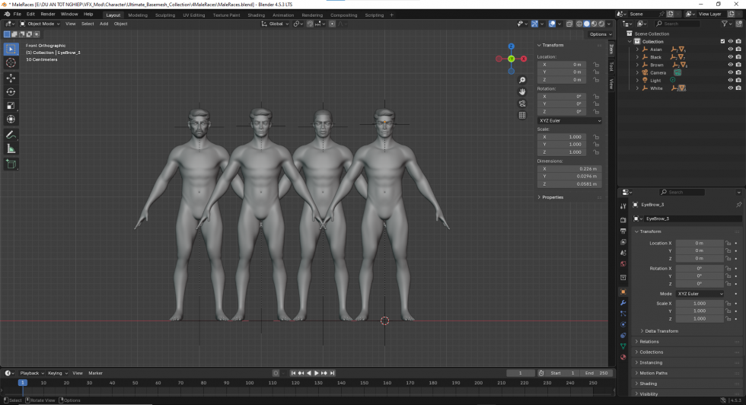The height and width of the screenshot is (405, 746).
Task: Toggle the camera view gizmo button
Action: point(522,104)
